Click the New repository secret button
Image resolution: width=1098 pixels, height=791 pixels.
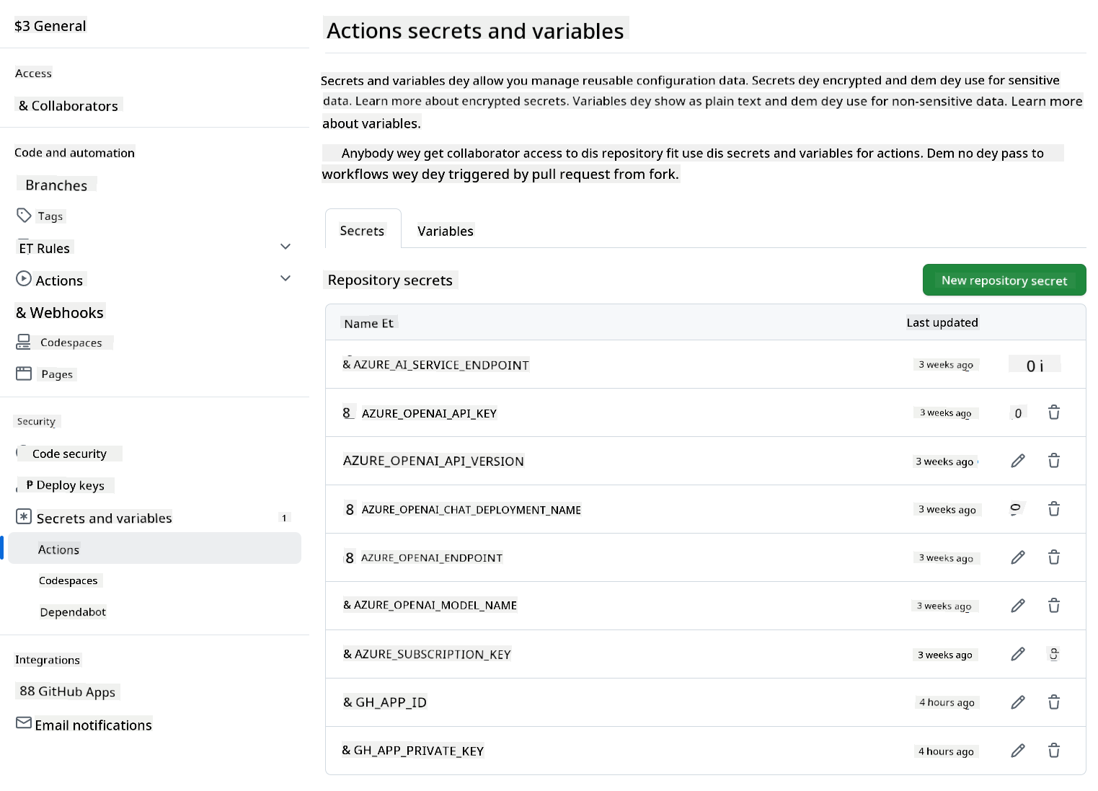pos(1004,280)
